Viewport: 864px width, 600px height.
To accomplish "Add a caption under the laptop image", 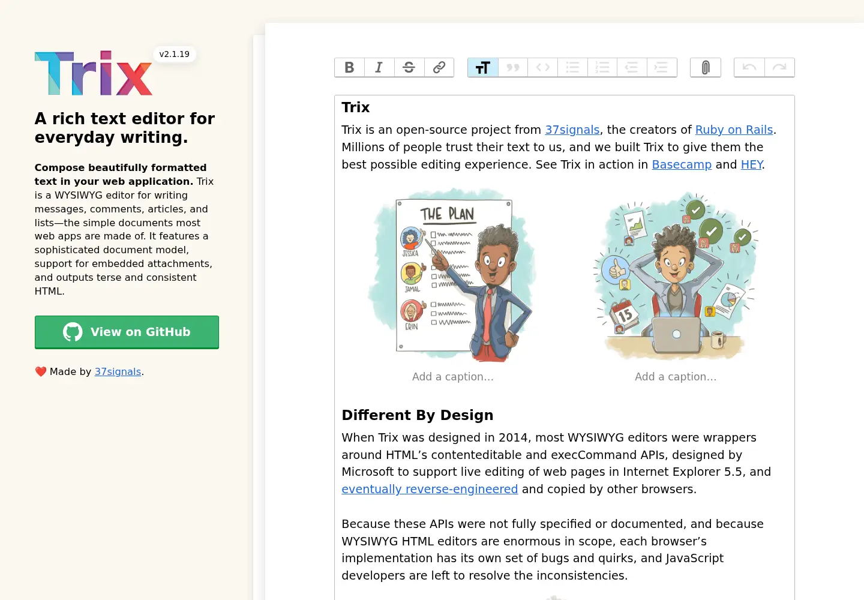I will point(676,377).
